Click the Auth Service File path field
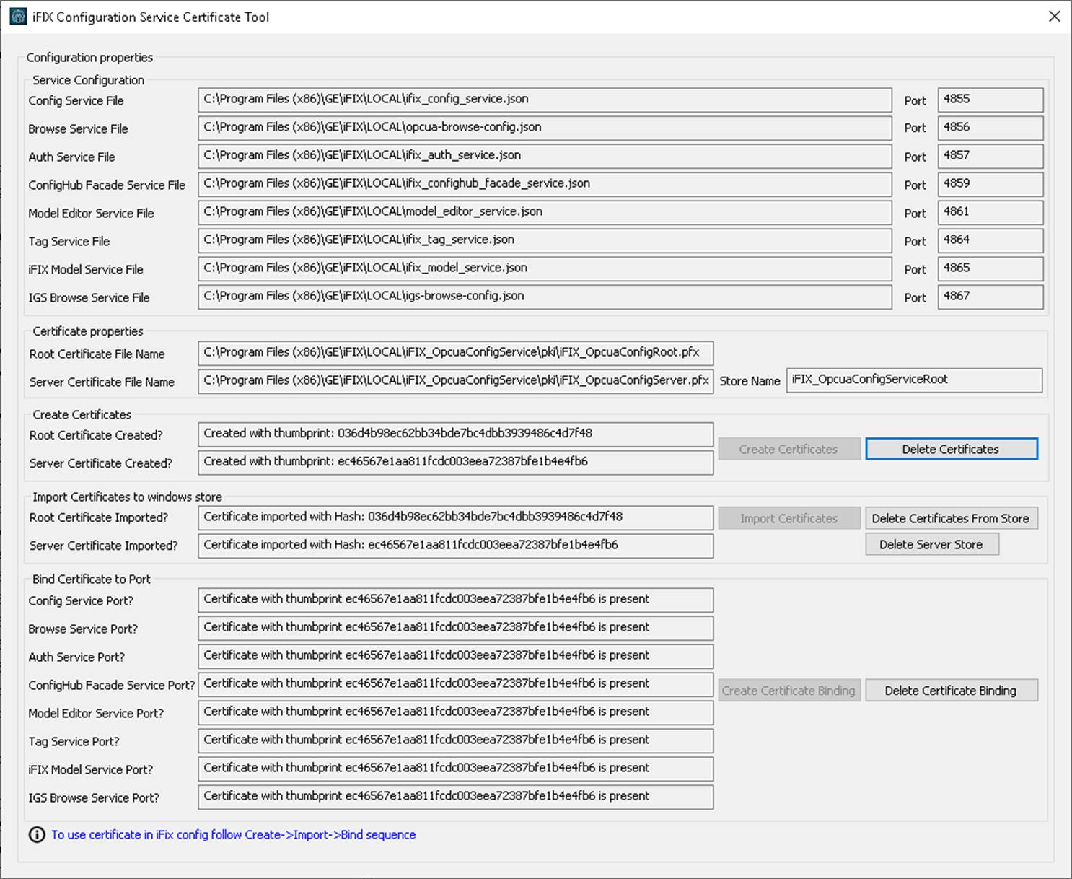Screen dimensions: 1072x879 545,156
